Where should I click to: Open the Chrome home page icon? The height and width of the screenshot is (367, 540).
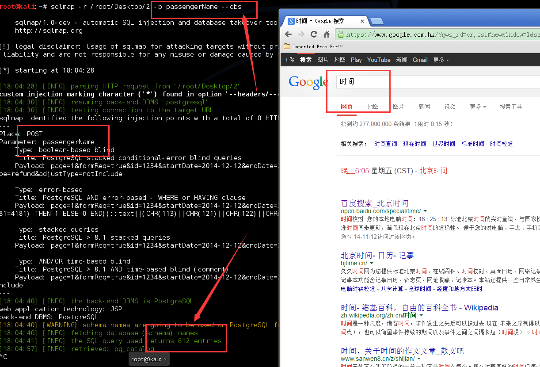[327, 34]
